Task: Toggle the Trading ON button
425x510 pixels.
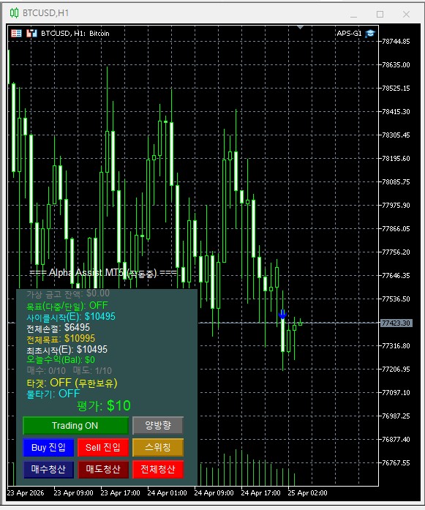Action: pos(75,425)
